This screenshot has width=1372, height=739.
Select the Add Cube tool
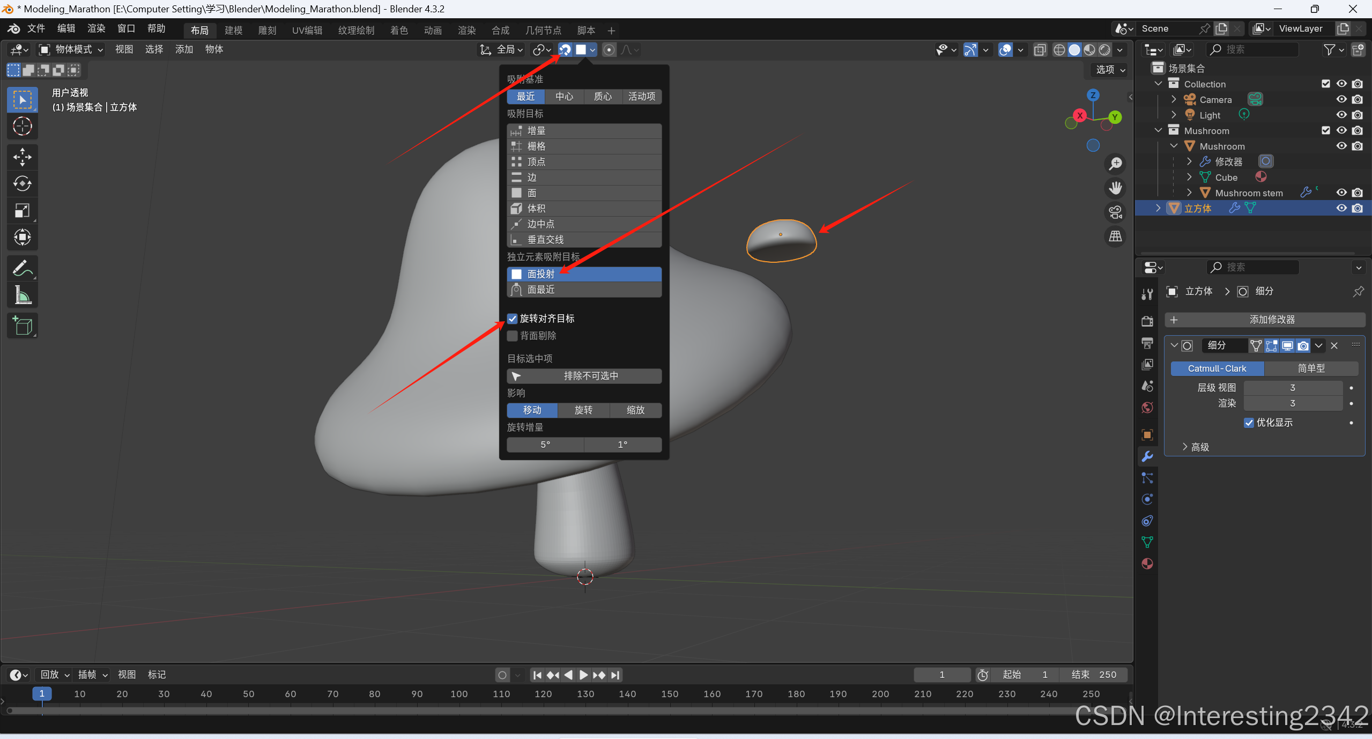click(x=22, y=326)
